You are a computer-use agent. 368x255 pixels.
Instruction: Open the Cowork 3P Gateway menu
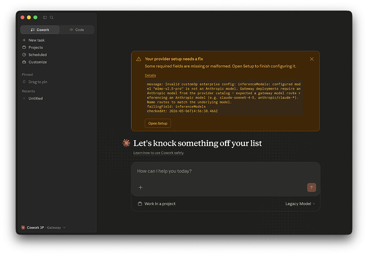click(43, 228)
